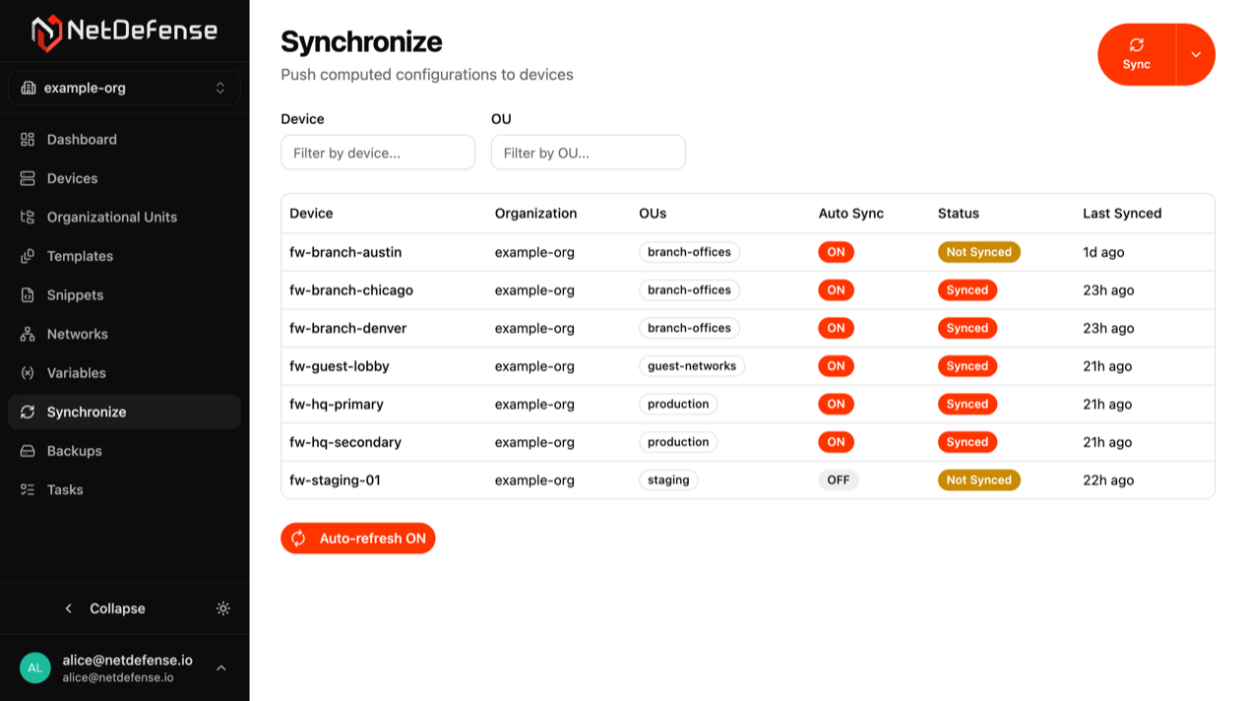Image resolution: width=1247 pixels, height=701 pixels.
Task: Toggle Auto Sync off for fw-branch-austin
Action: [x=836, y=252]
